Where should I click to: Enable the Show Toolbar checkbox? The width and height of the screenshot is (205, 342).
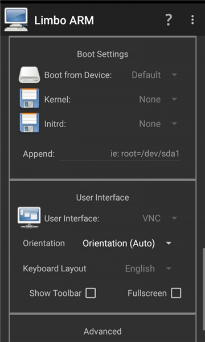coord(91,293)
